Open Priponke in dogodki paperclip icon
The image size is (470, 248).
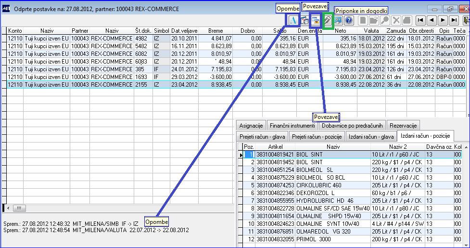click(328, 20)
